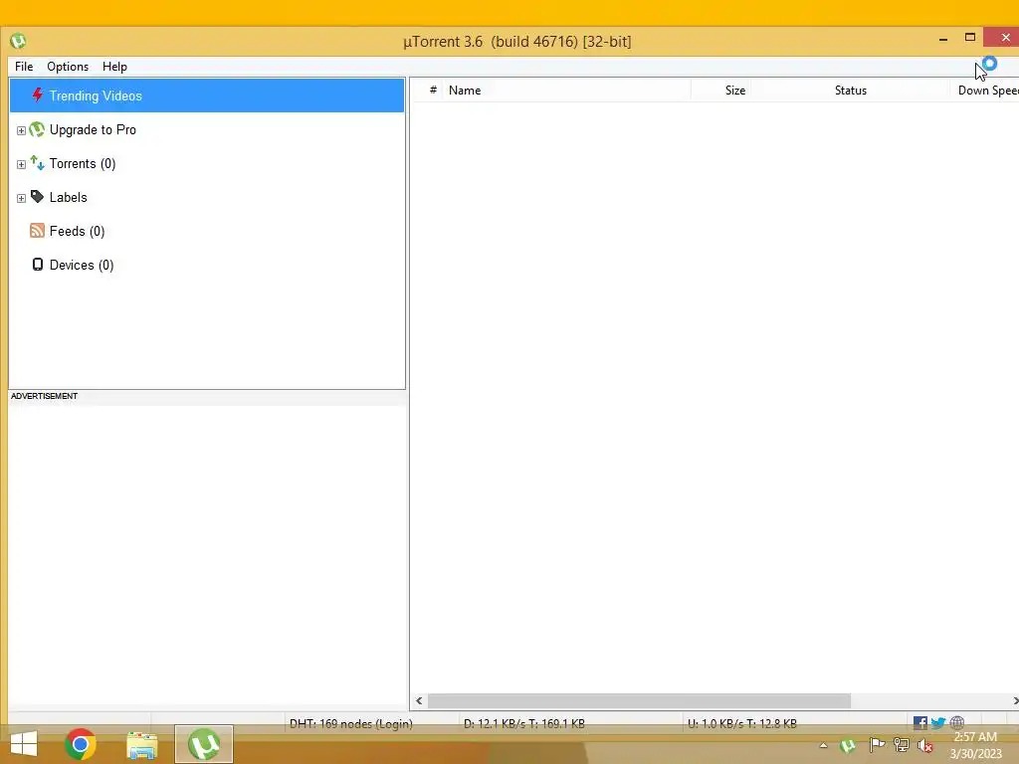Open the Windows Start button
The height and width of the screenshot is (764, 1019).
click(x=24, y=744)
